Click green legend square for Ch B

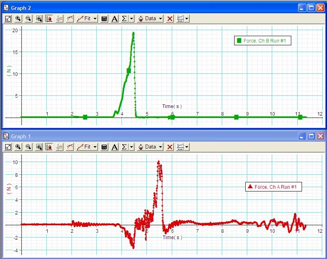(x=239, y=41)
